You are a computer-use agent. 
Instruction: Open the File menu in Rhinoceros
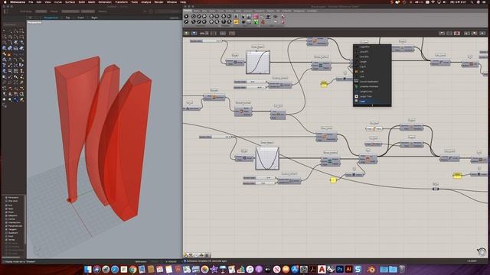coord(31,2)
